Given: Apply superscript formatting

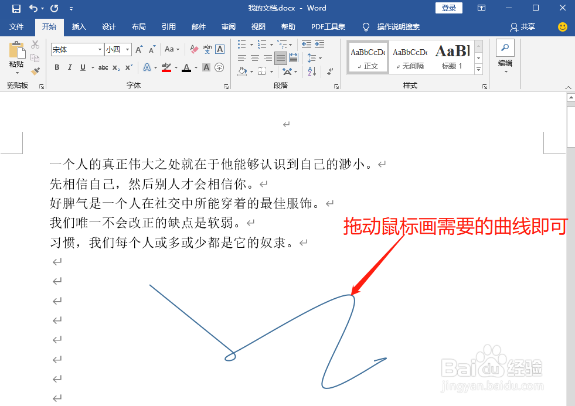Looking at the screenshot, I should pos(129,67).
